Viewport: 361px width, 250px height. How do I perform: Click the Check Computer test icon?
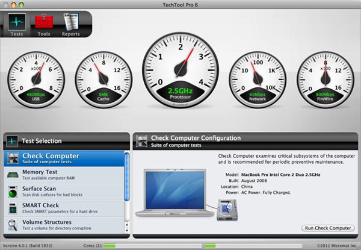[x=13, y=158]
